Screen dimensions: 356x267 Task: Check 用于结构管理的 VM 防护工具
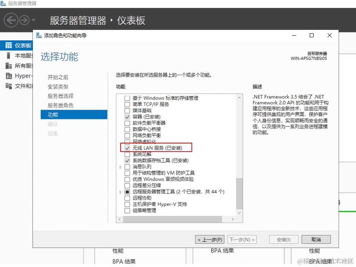click(127, 173)
